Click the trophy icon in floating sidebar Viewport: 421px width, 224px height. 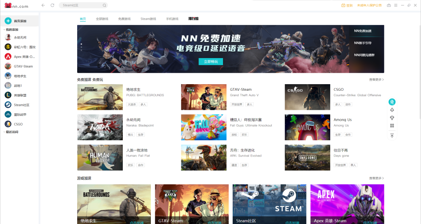click(x=392, y=118)
